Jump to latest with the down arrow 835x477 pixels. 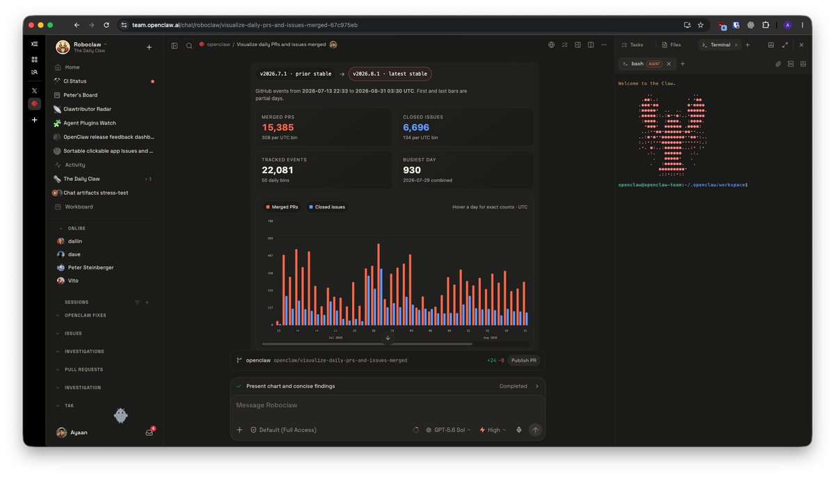(x=388, y=339)
